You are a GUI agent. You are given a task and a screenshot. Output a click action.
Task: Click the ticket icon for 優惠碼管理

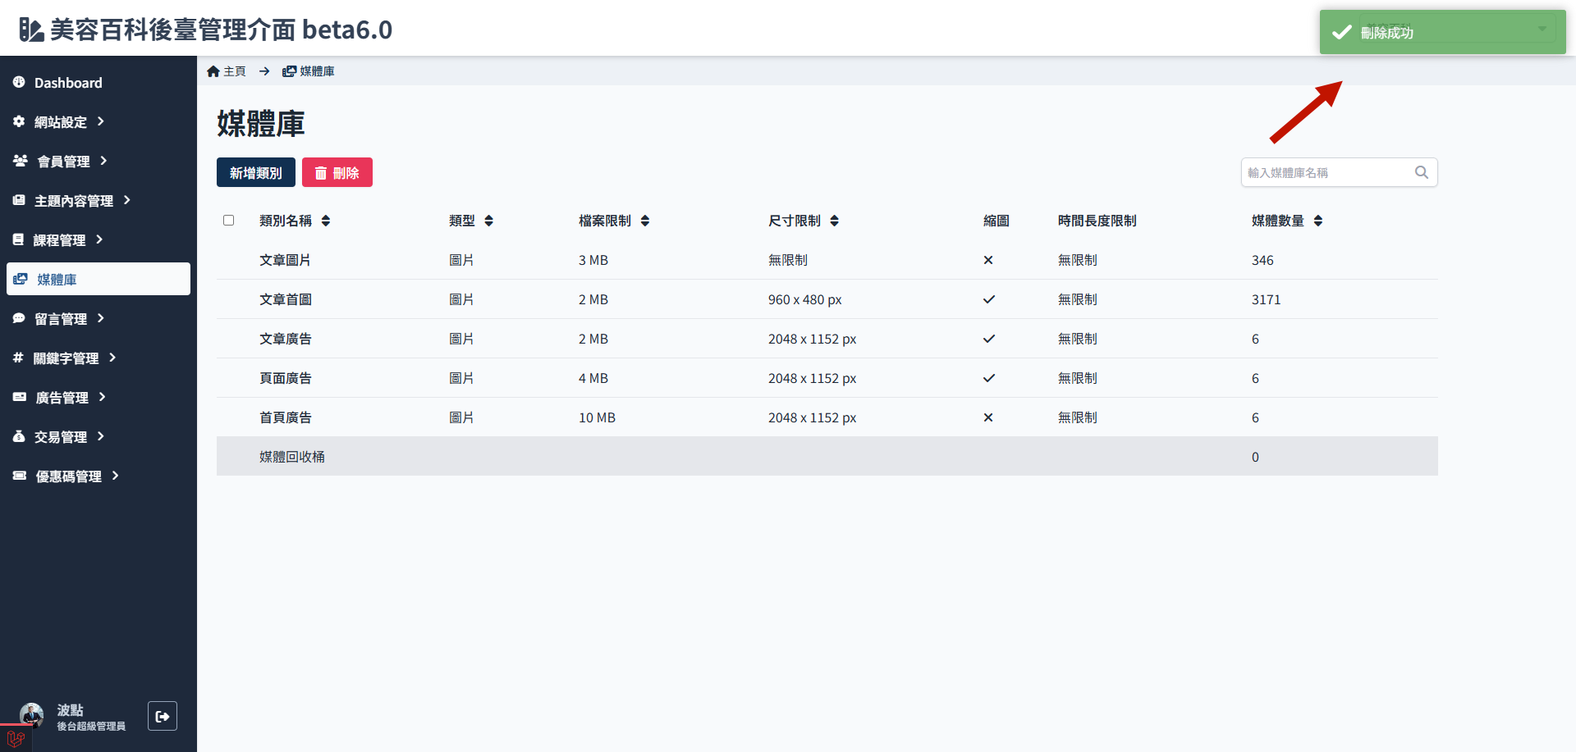coord(20,476)
